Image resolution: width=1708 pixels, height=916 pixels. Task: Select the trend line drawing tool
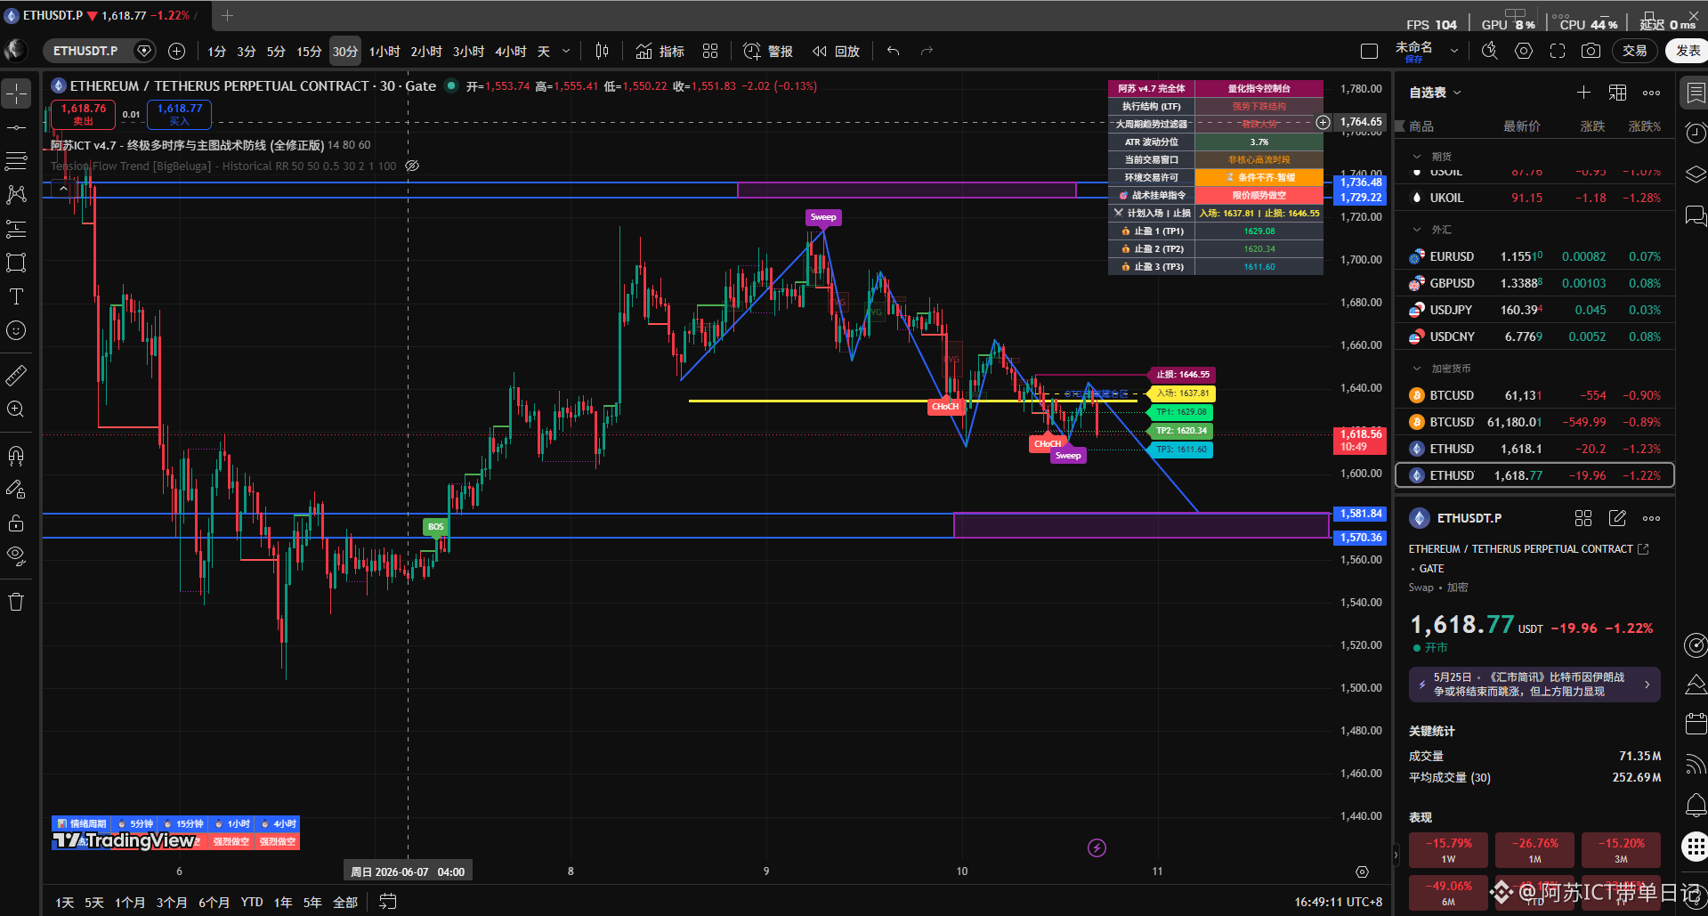pyautogui.click(x=16, y=127)
